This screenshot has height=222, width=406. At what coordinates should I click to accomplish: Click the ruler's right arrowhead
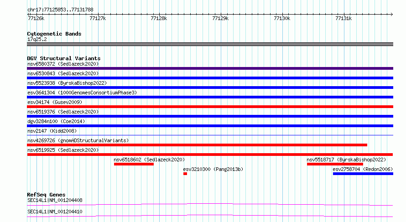tap(392, 14)
